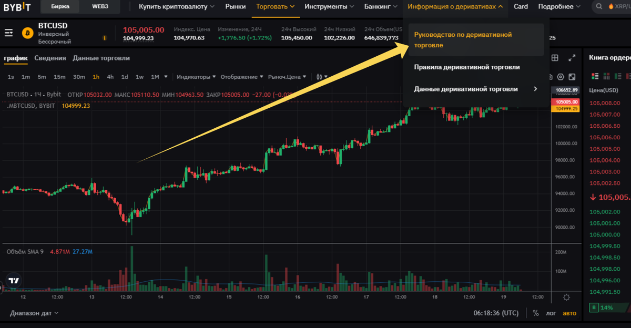
Task: Open the search magnifier icon
Action: (600, 7)
